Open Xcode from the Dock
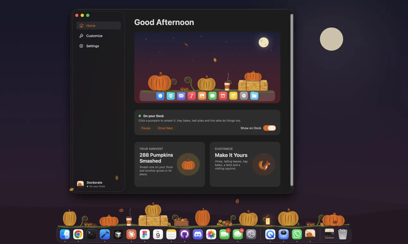The height and width of the screenshot is (244, 408). [105, 234]
